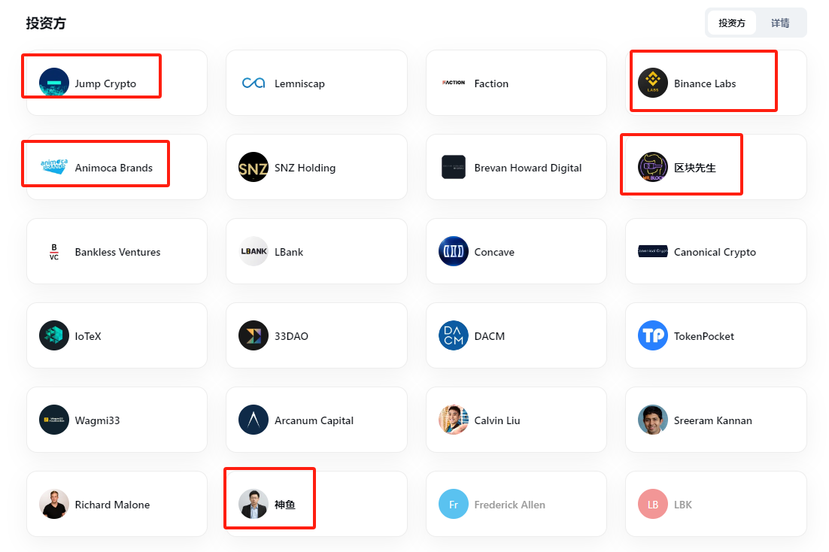This screenshot has height=552, width=829.
Task: Click the IoTeX logo icon
Action: tap(54, 335)
